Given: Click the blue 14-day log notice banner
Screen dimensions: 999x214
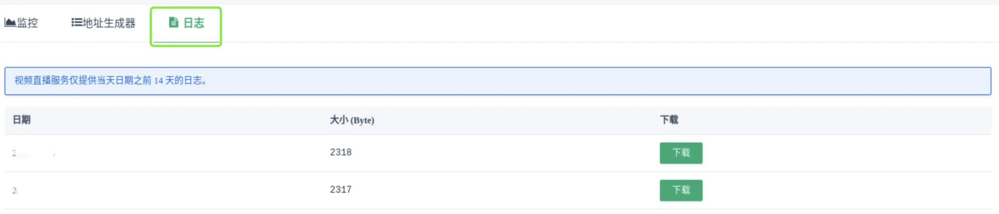Looking at the screenshot, I should point(498,81).
